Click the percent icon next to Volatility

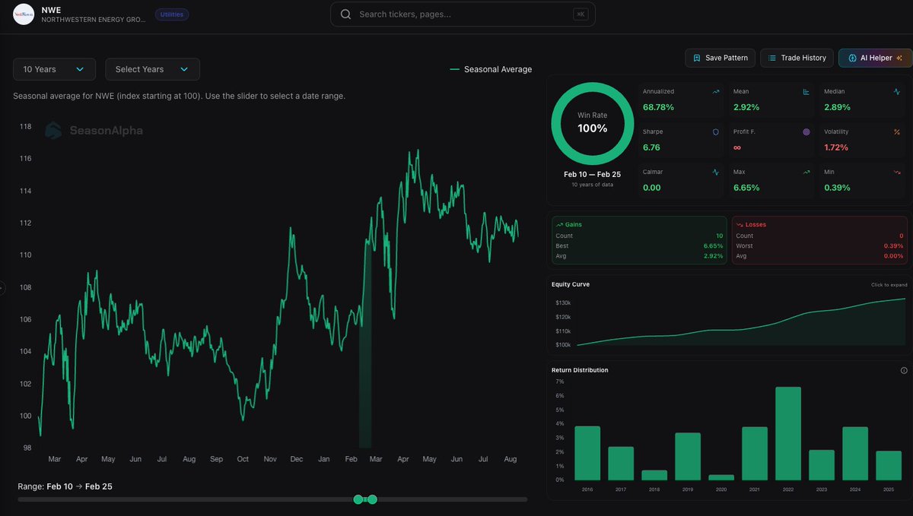tap(896, 131)
